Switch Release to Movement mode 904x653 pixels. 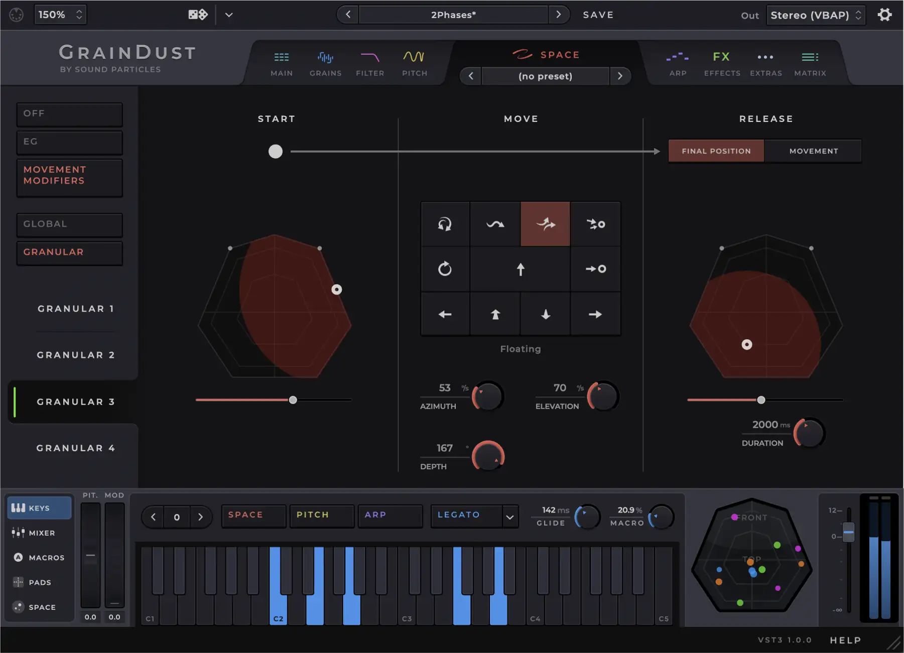(x=813, y=151)
